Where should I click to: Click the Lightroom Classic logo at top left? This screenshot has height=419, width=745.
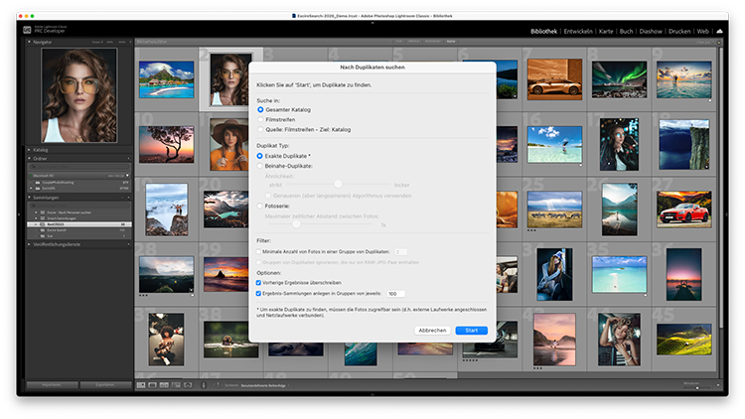[27, 32]
